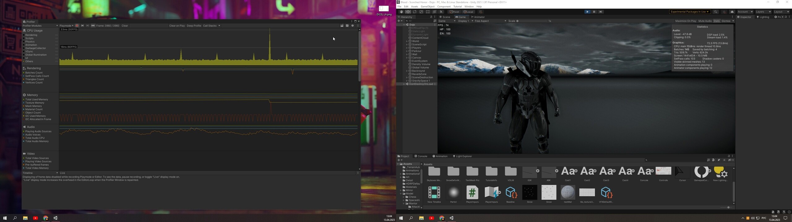
Task: Toggle hidden packages visibility eye icon
Action: pyautogui.click(x=731, y=160)
